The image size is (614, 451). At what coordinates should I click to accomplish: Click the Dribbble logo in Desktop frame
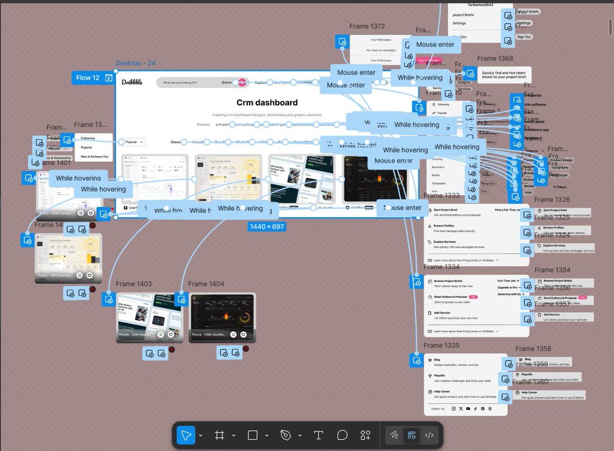click(x=132, y=82)
